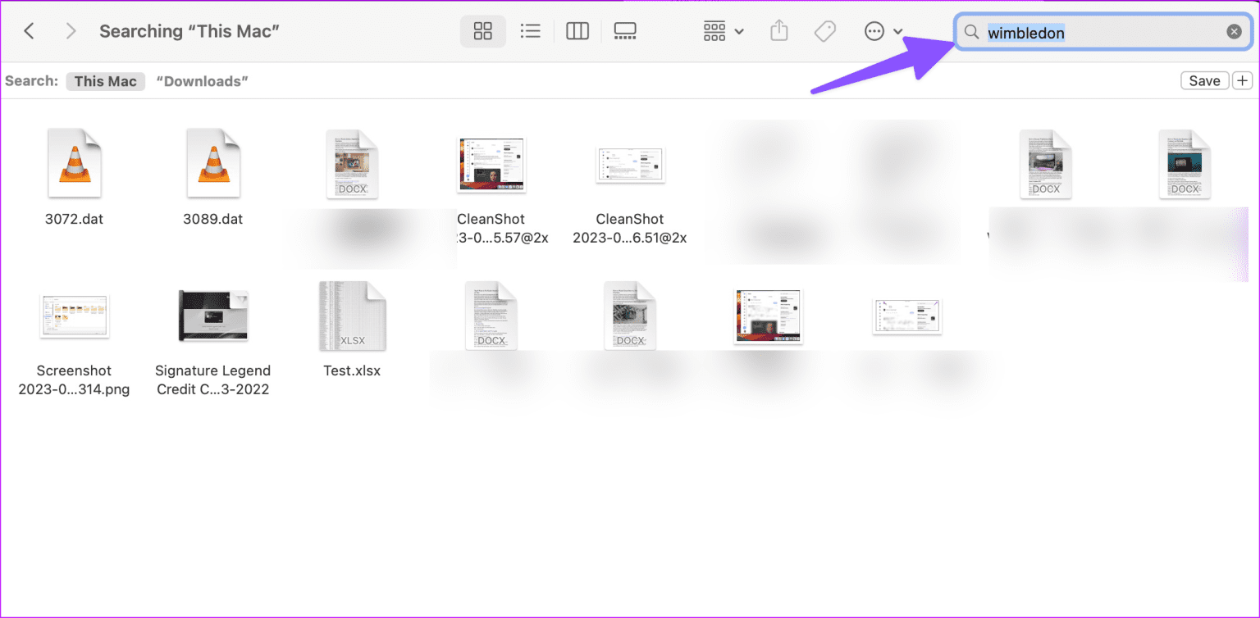The width and height of the screenshot is (1260, 618).
Task: Click the magnifying glass search icon
Action: point(971,32)
